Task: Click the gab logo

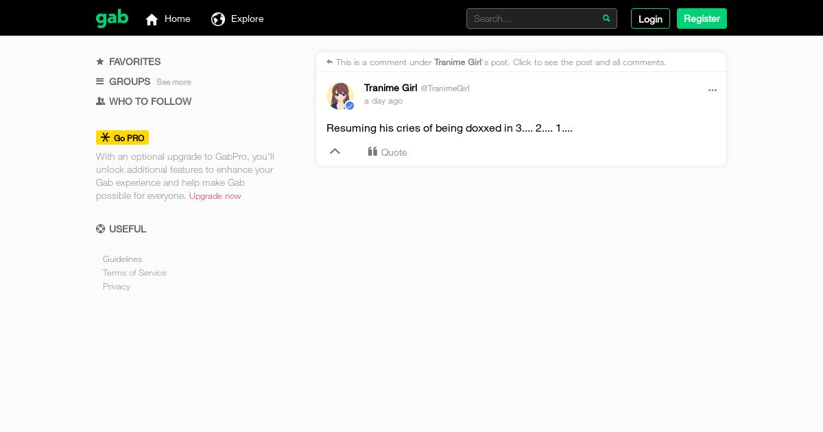Action: click(x=112, y=18)
